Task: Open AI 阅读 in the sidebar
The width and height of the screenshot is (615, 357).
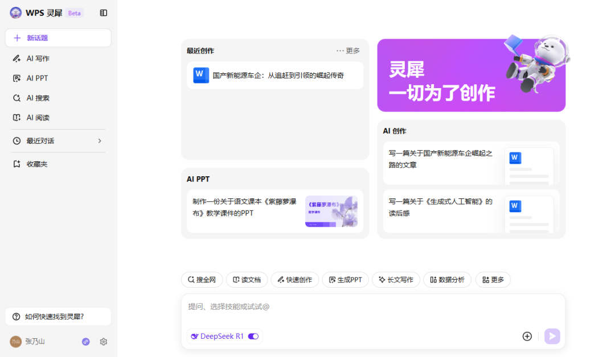Action: tap(58, 118)
